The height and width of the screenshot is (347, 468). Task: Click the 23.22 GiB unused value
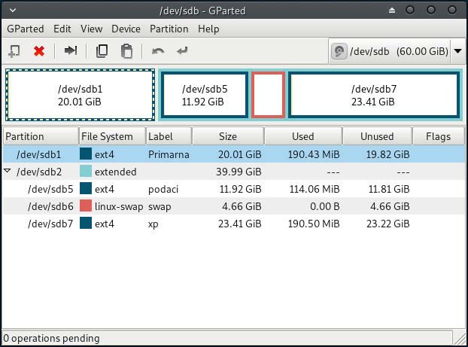pos(388,224)
